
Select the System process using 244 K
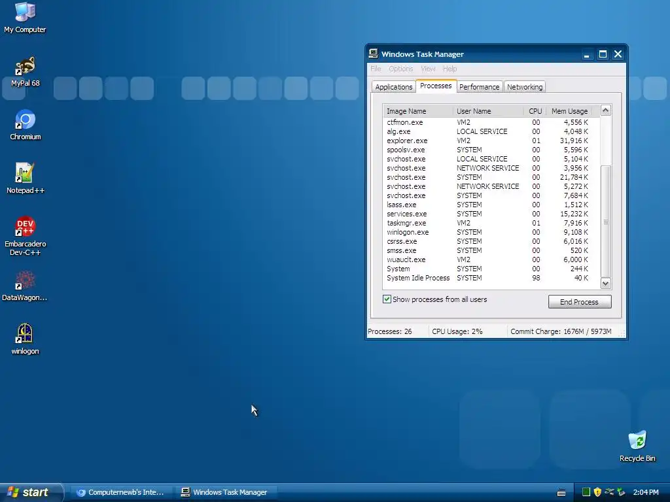[491, 269]
